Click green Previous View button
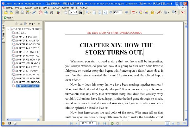 112,123
